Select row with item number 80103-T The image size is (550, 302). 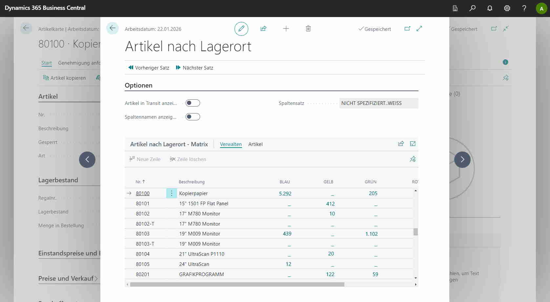(145, 244)
